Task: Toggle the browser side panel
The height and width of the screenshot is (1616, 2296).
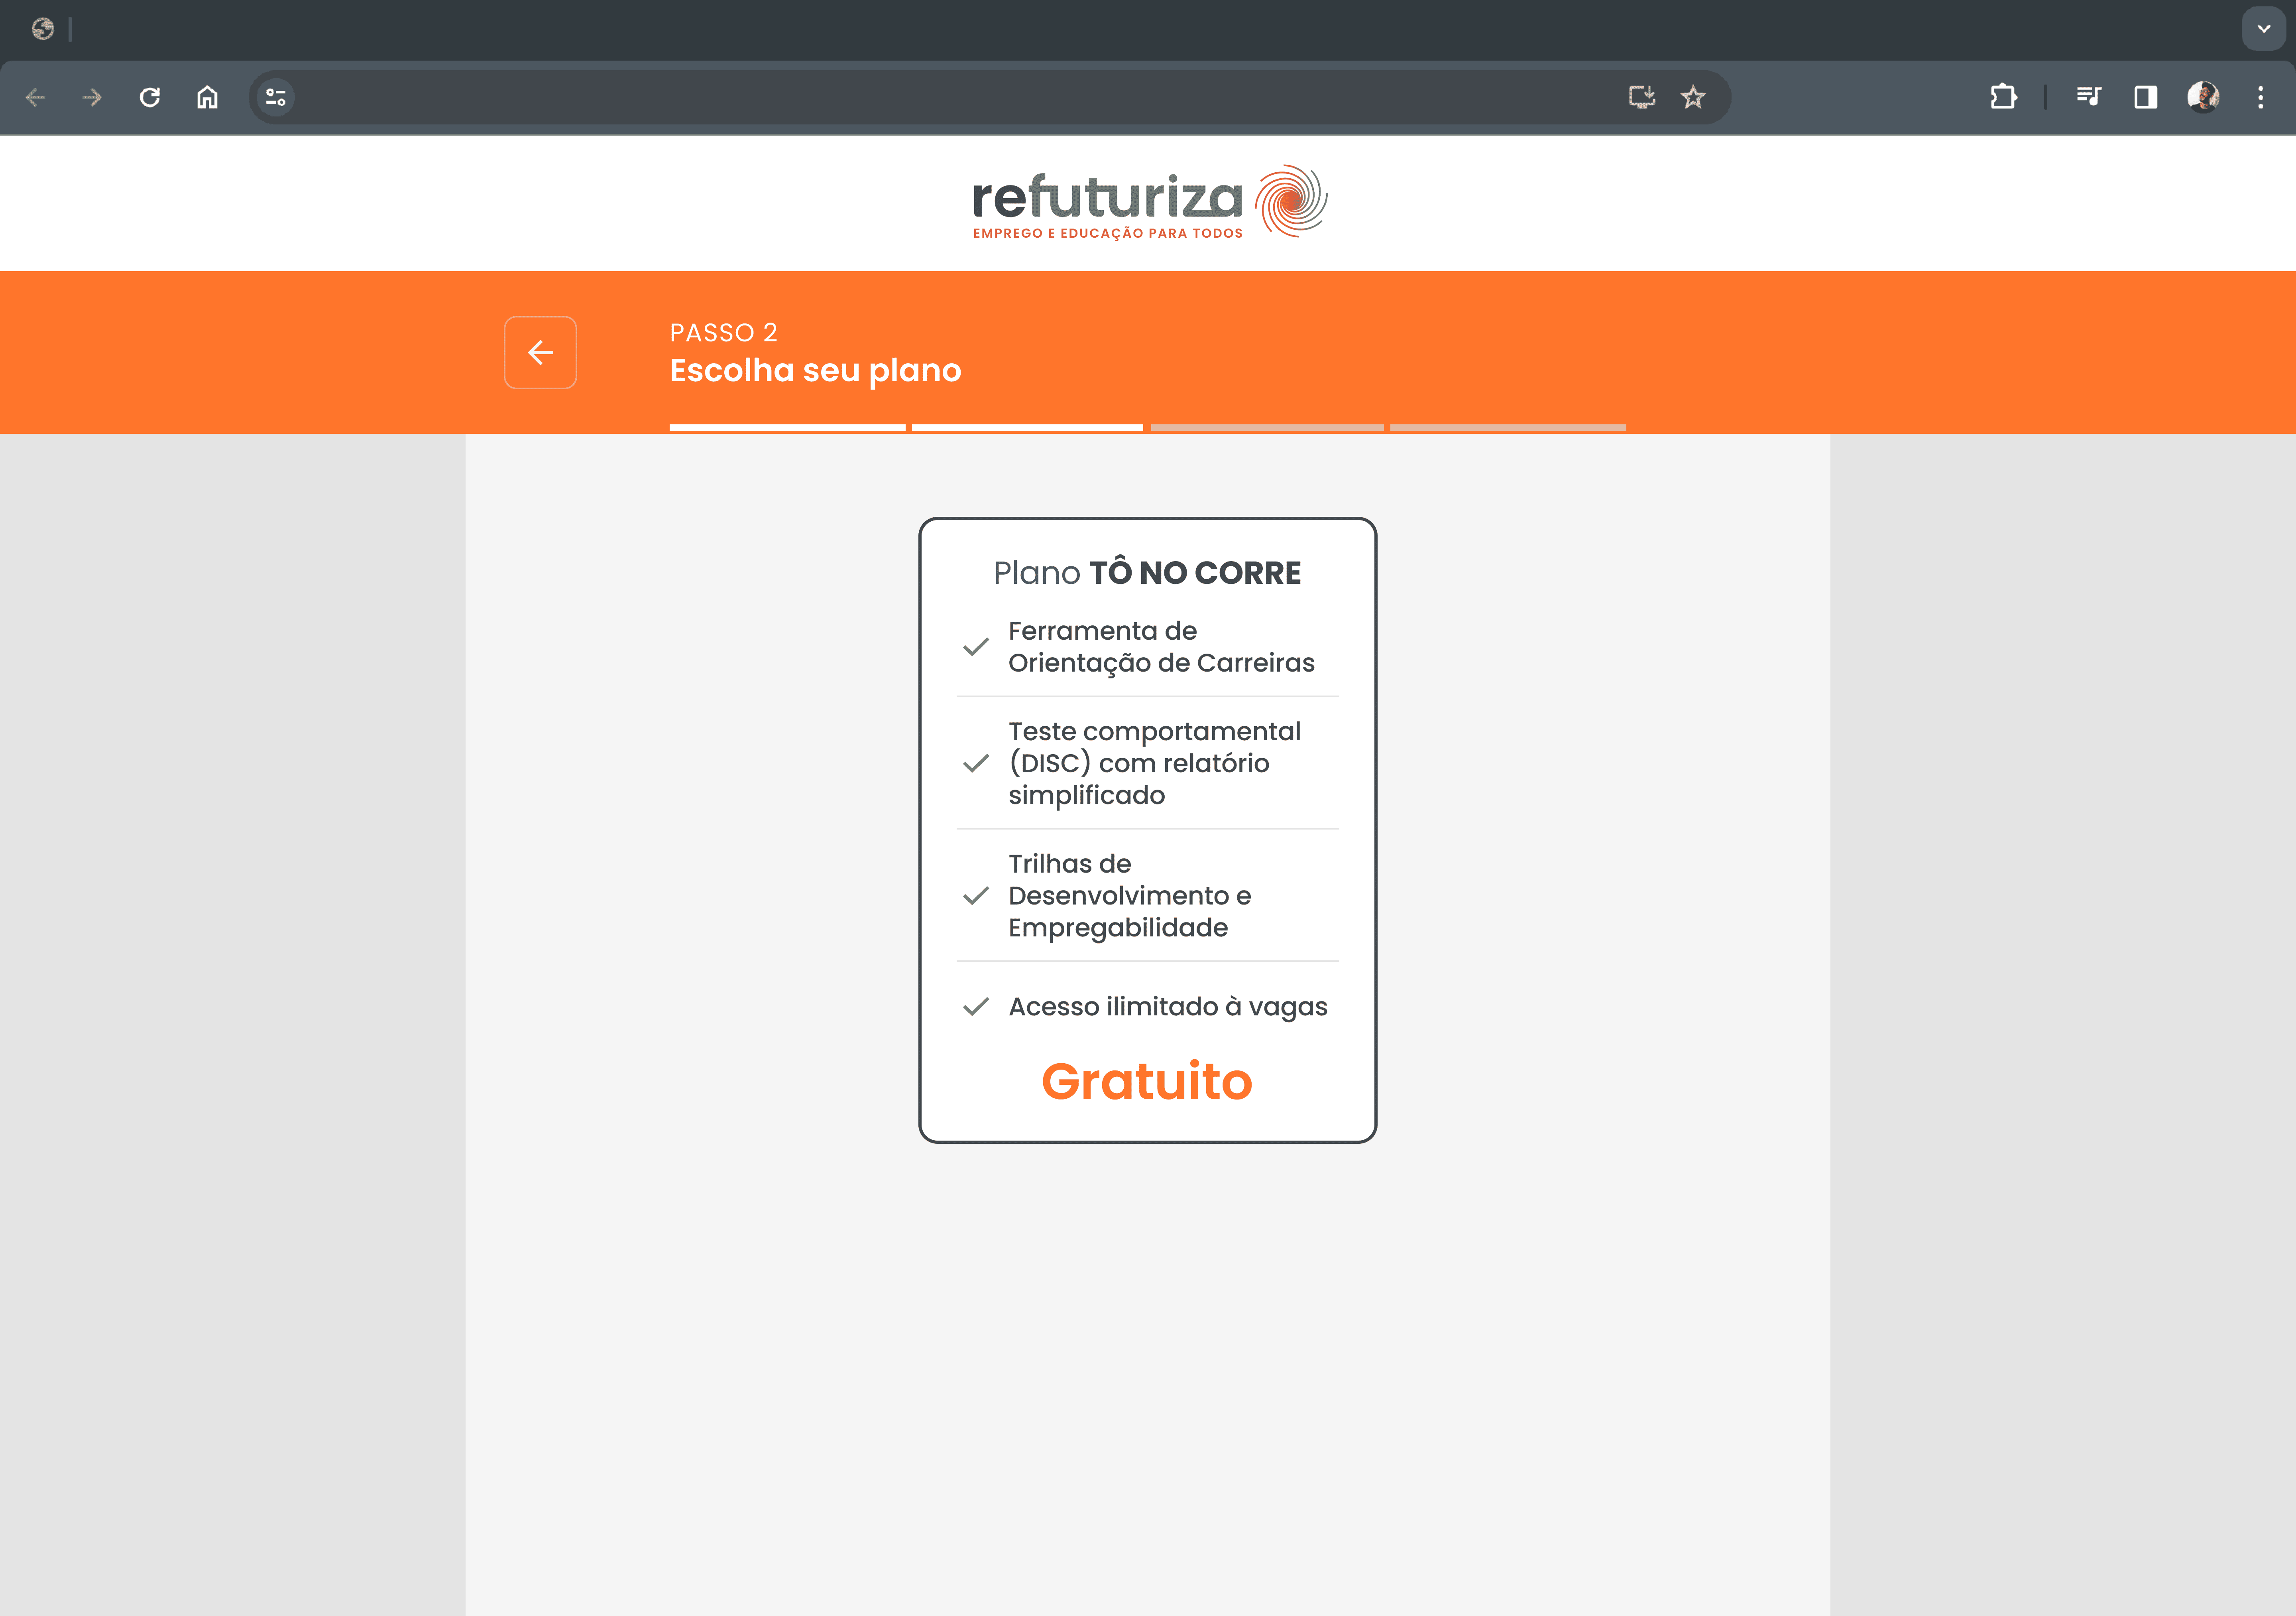Action: click(x=2145, y=97)
